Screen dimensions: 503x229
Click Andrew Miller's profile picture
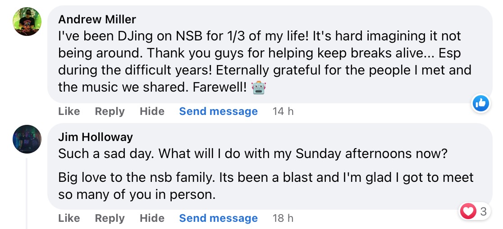(x=27, y=22)
